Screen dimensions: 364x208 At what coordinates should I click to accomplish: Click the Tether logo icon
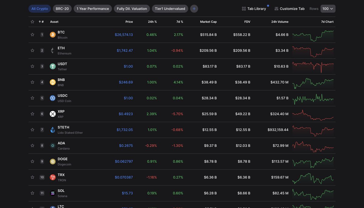point(53,66)
